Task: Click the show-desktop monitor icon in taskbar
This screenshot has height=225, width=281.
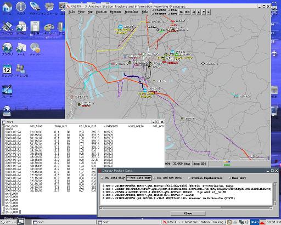Action: coord(20,222)
